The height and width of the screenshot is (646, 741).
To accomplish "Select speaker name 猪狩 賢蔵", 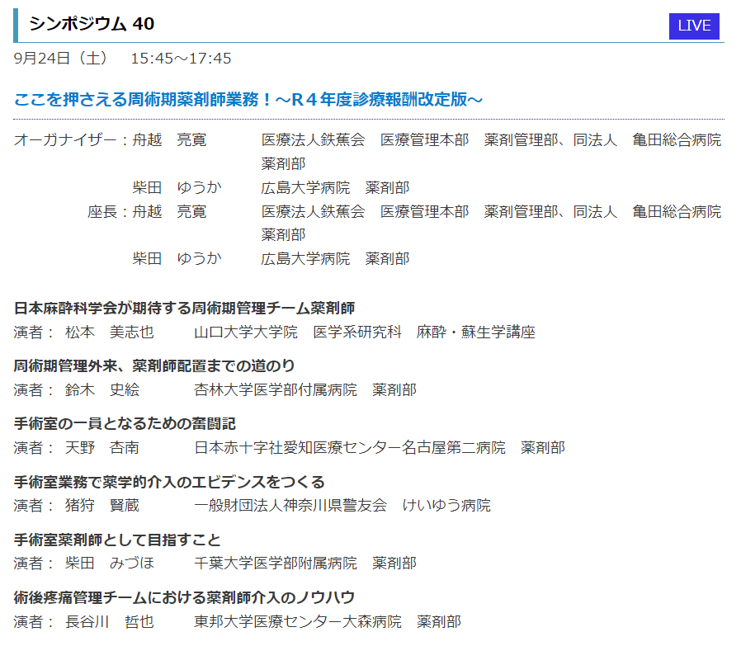I will [x=102, y=506].
